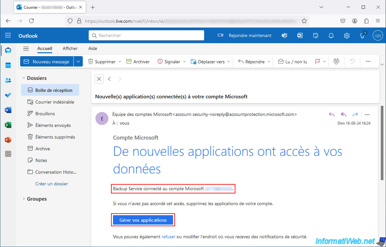The image size is (386, 247).
Task: Click Créer un dossier link
Action: tap(52, 184)
